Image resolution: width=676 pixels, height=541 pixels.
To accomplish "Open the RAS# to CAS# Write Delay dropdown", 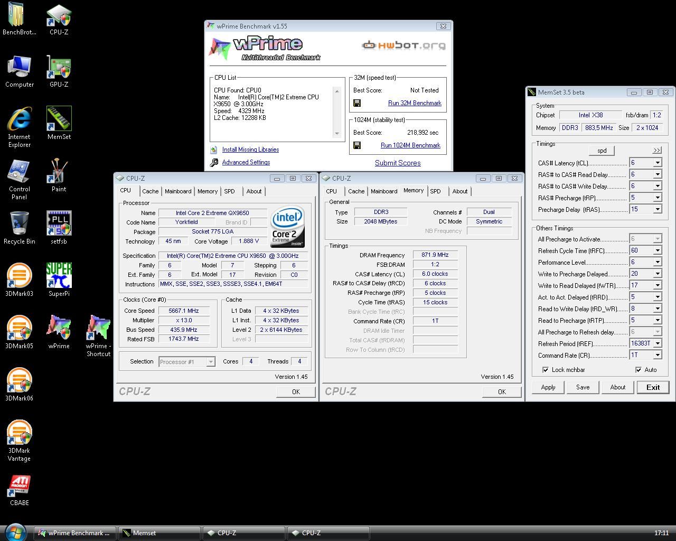I will pos(658,186).
